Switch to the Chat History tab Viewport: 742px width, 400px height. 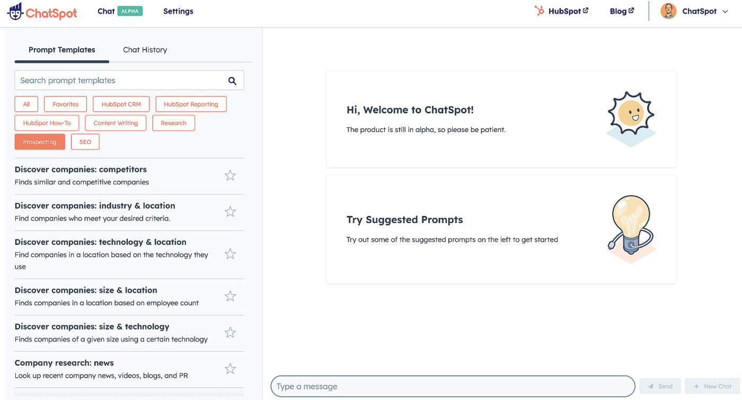145,50
